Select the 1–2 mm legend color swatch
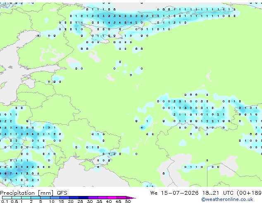Screen dimensions: 262x203 pos(26,198)
